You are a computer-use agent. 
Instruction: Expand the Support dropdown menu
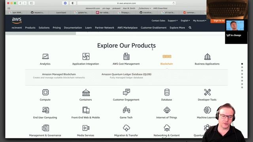172,21
